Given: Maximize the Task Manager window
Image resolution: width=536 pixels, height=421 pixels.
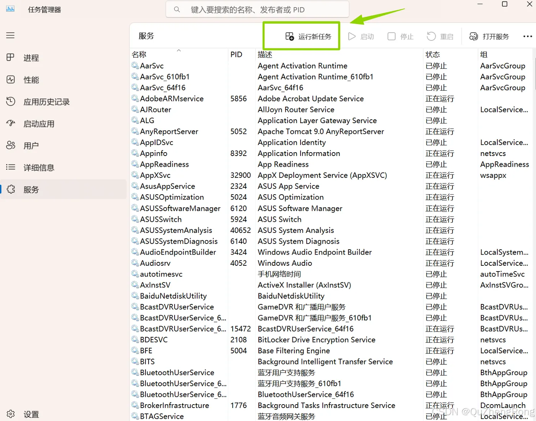Looking at the screenshot, I should click(505, 4).
